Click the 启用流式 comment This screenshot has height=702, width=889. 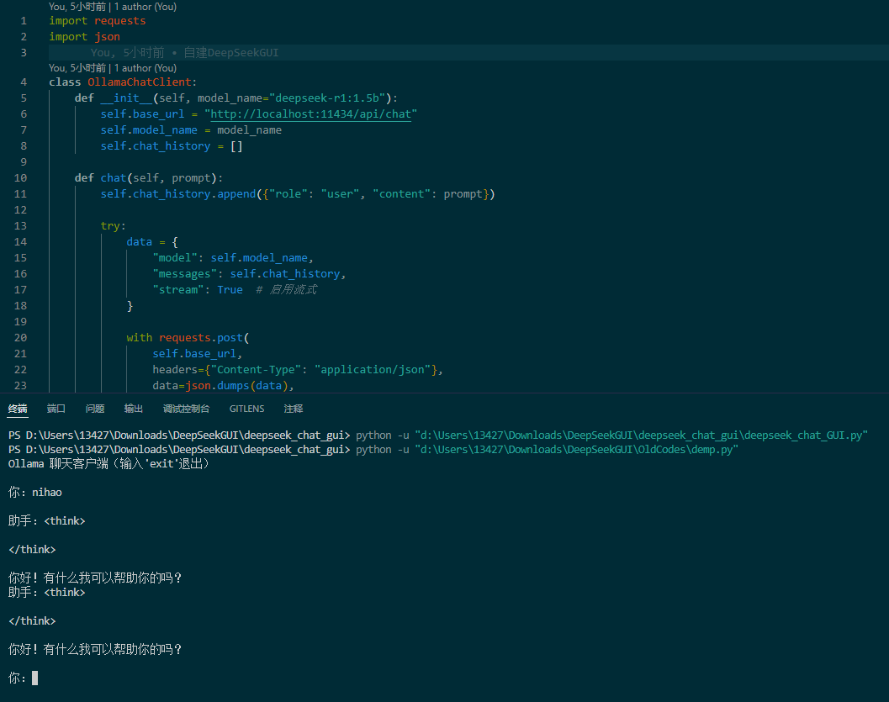pos(293,289)
